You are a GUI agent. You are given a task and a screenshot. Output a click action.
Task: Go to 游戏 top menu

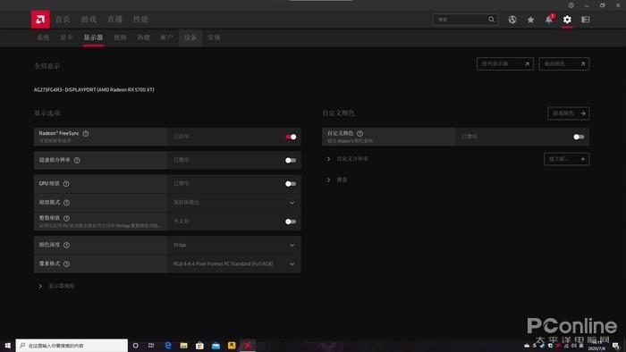pos(89,19)
